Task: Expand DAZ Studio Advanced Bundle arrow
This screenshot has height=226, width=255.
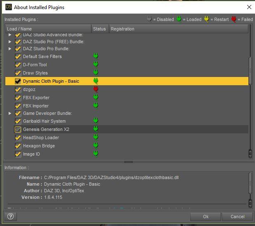Action: 10,35
